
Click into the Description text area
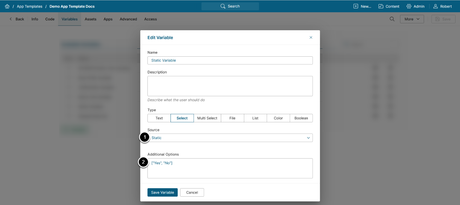[x=230, y=86]
